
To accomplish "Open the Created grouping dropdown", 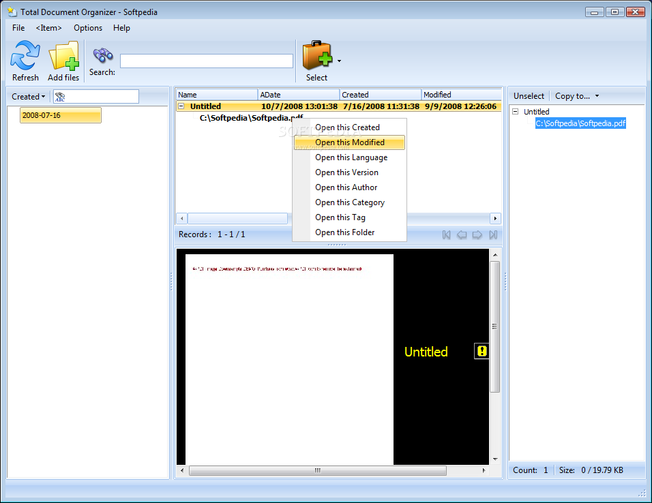I will [28, 97].
